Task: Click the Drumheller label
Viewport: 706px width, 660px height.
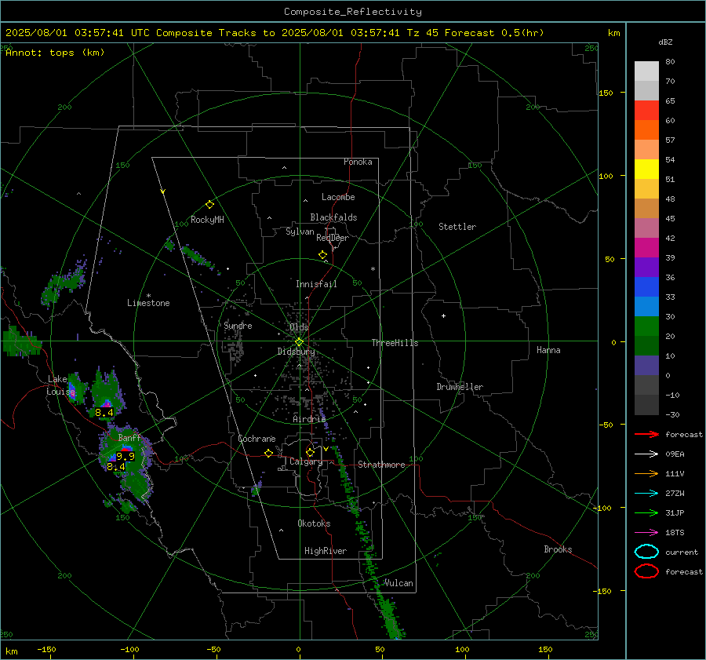Action: click(460, 387)
